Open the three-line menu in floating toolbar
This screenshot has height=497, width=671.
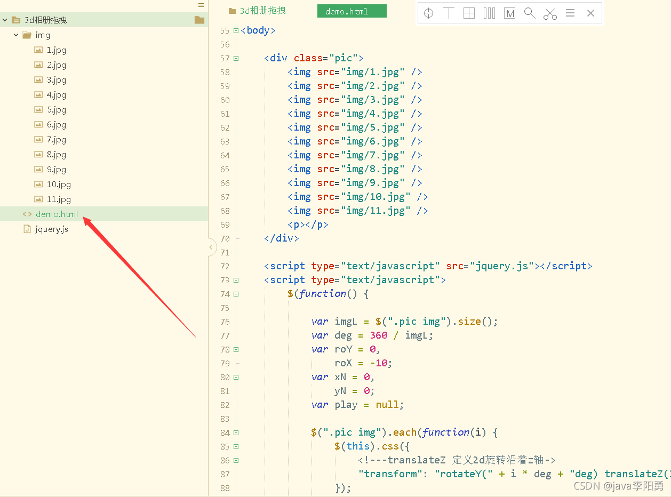pyautogui.click(x=570, y=13)
